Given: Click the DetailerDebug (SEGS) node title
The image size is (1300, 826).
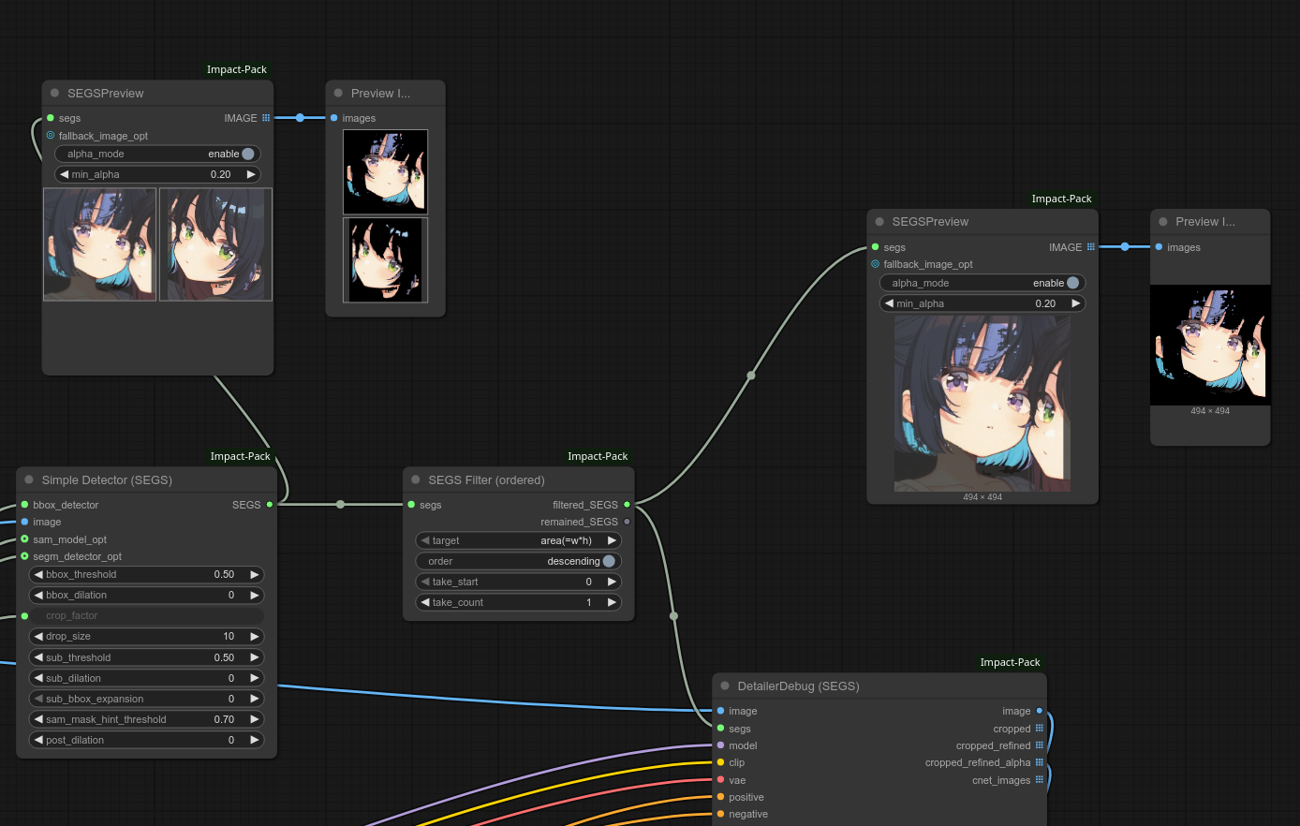Looking at the screenshot, I should [798, 686].
